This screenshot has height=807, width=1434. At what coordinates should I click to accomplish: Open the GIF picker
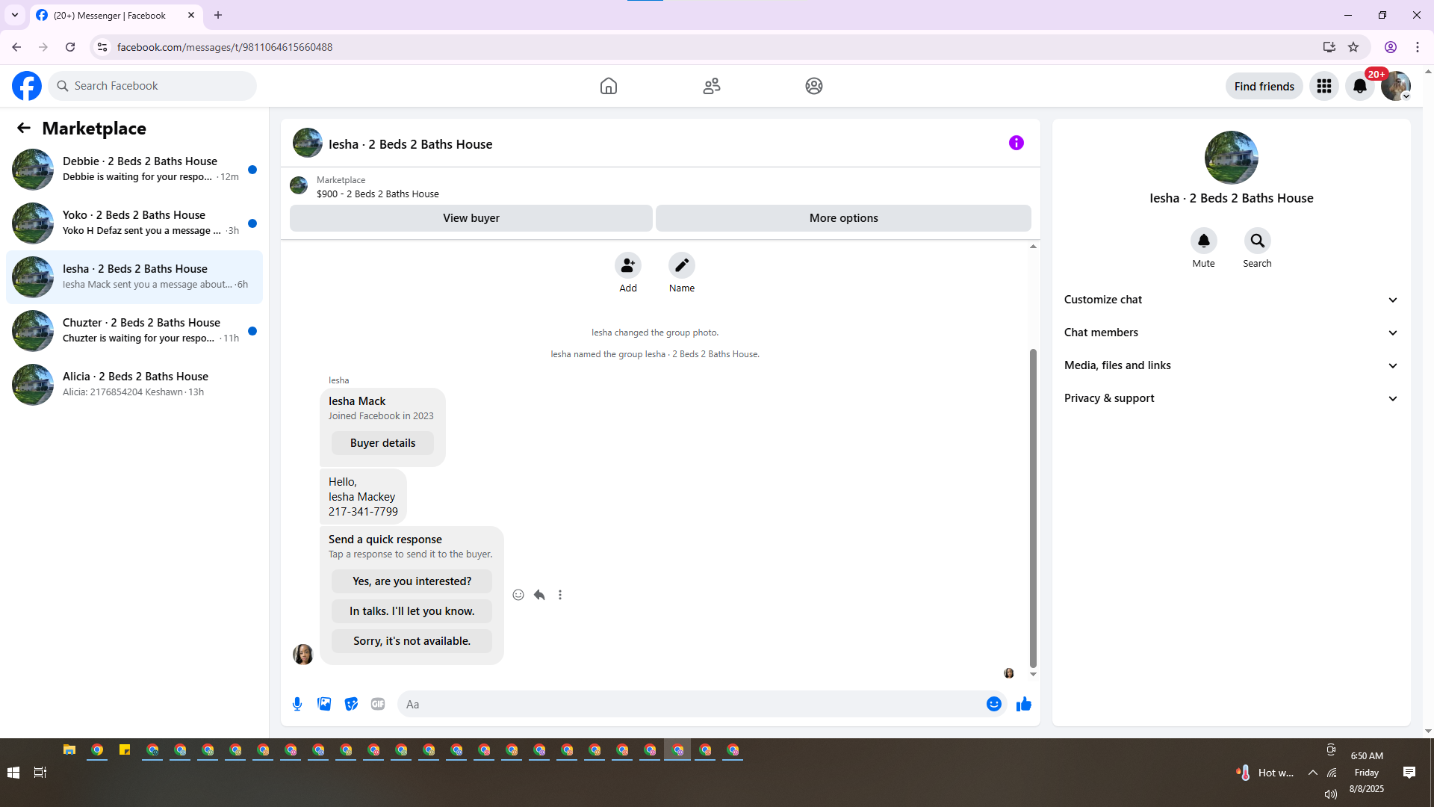[378, 704]
